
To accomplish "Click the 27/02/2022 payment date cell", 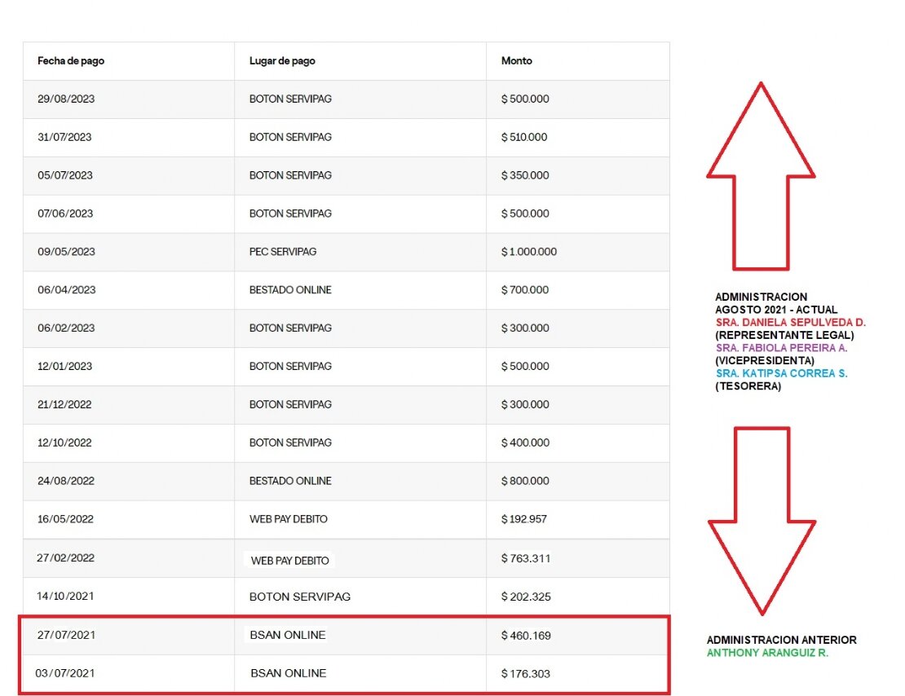I will [66, 558].
